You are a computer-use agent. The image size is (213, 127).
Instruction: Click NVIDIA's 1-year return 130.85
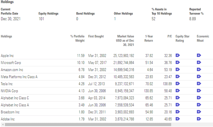point(148,91)
